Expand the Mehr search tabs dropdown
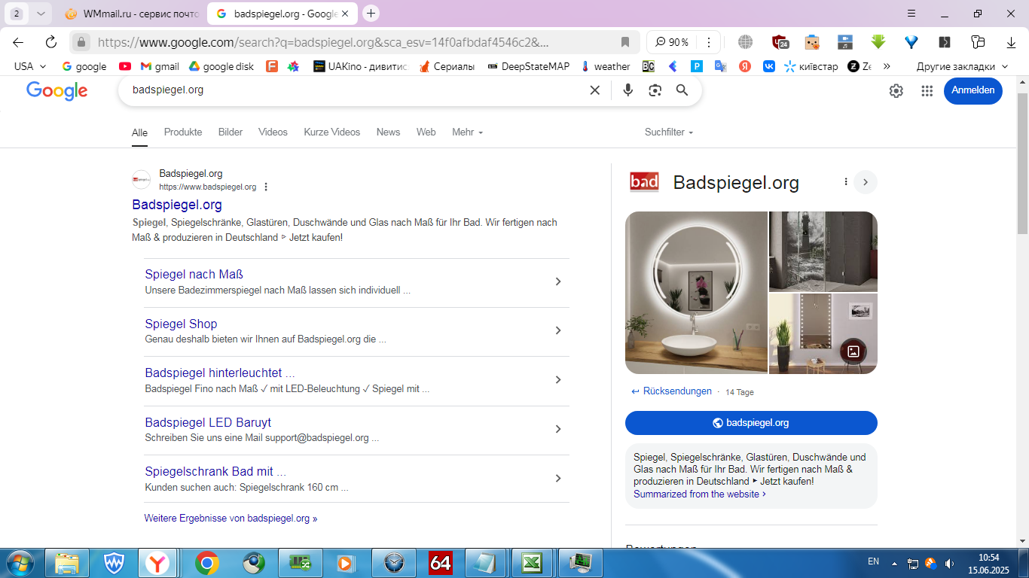1029x578 pixels. pos(467,132)
